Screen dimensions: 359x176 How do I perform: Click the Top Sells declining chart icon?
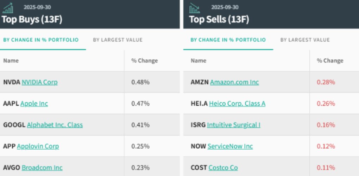pos(195,8)
